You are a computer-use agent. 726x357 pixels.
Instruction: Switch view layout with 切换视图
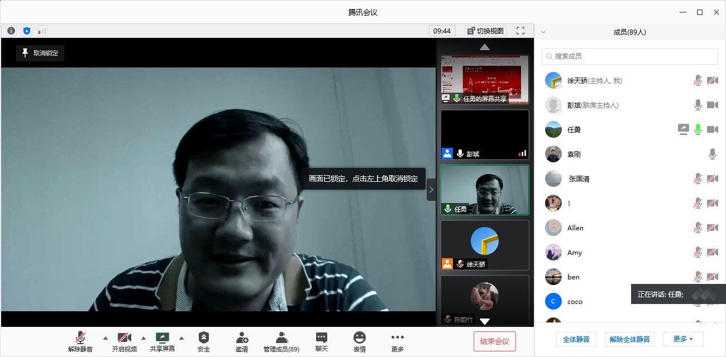point(485,31)
